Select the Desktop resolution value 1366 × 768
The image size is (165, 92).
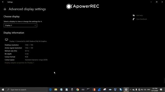[29, 45]
